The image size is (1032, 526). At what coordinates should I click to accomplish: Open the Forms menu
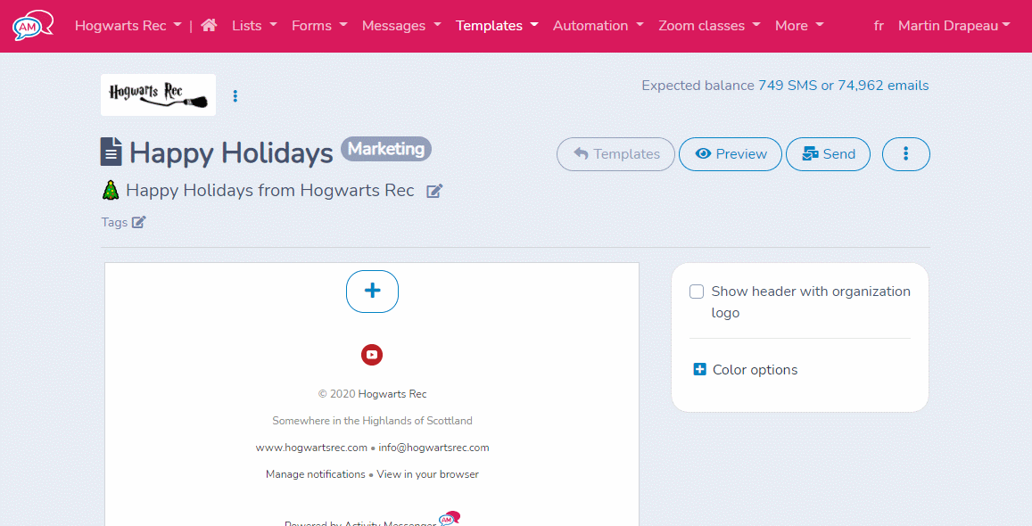[x=319, y=26]
